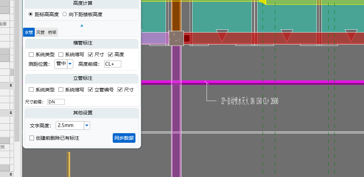Switch to the 风管 tab
The height and width of the screenshot is (177, 364).
(x=40, y=33)
